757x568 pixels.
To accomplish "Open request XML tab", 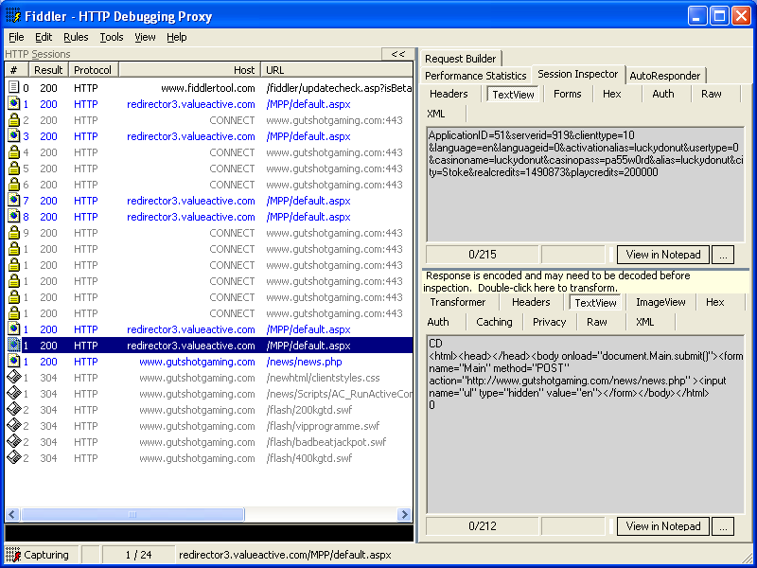I will (436, 114).
